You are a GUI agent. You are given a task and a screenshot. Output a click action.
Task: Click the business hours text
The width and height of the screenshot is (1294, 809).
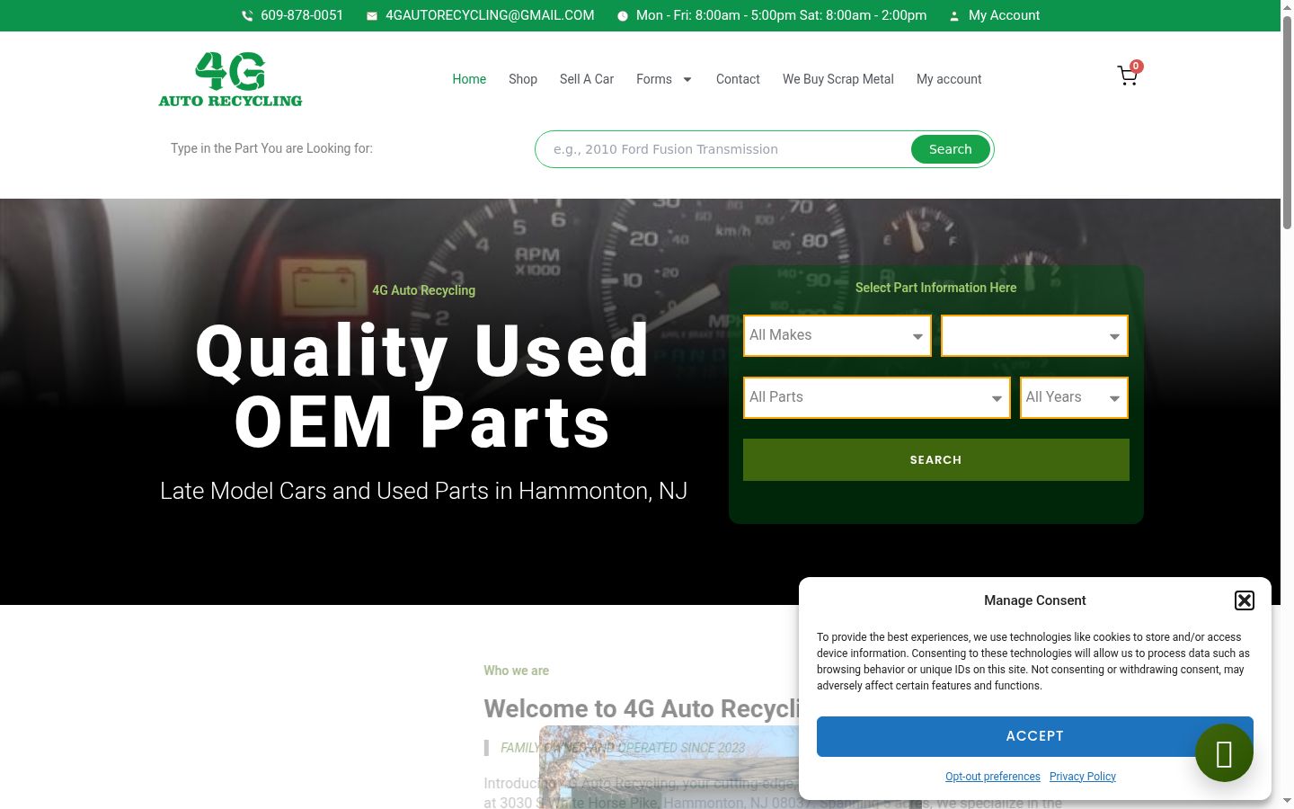coord(782,15)
